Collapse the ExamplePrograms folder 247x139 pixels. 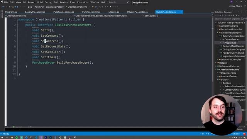pyautogui.click(x=216, y=26)
